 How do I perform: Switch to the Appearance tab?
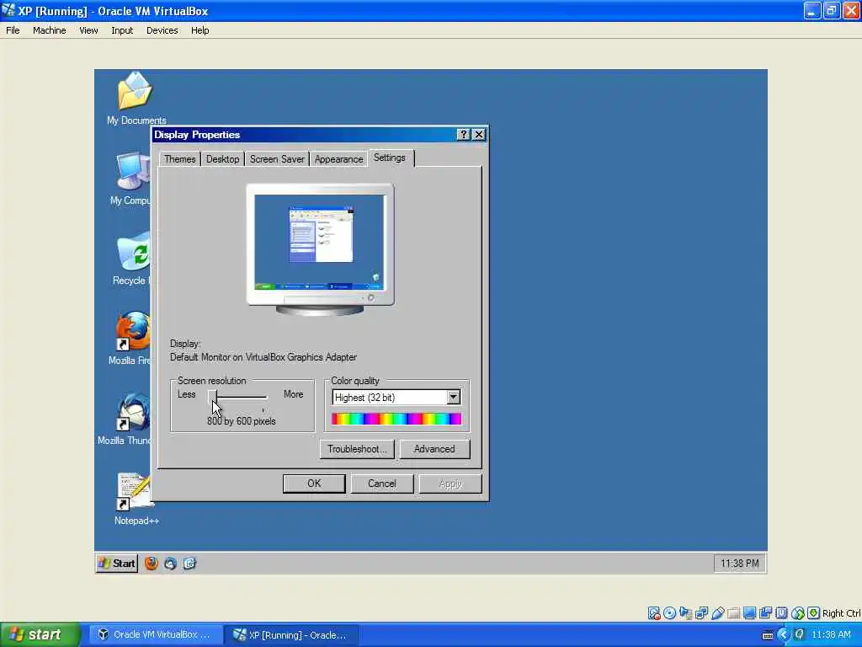pyautogui.click(x=338, y=159)
